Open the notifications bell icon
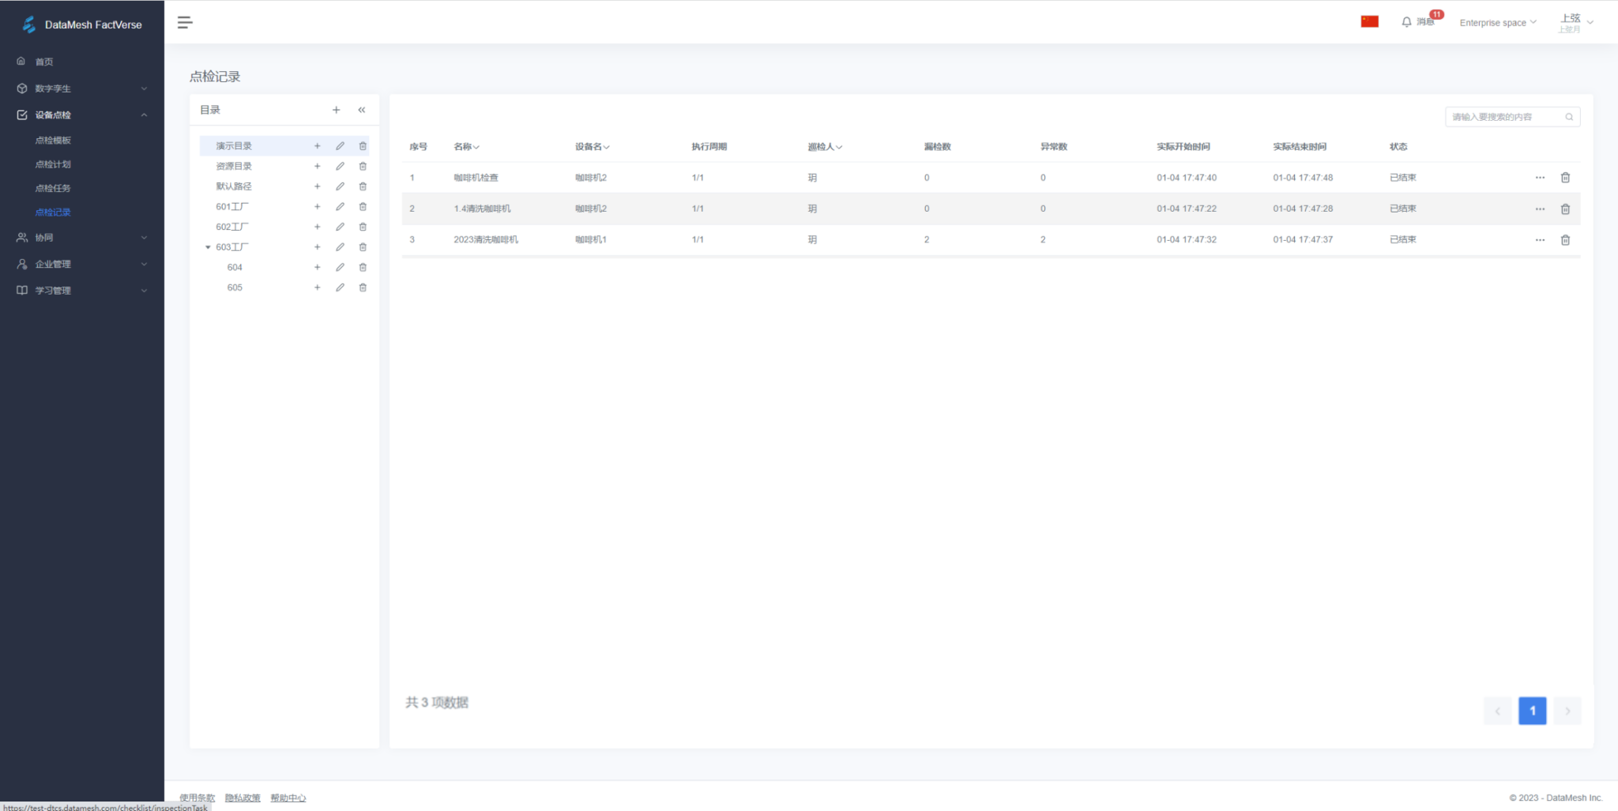The width and height of the screenshot is (1618, 811). coord(1406,22)
